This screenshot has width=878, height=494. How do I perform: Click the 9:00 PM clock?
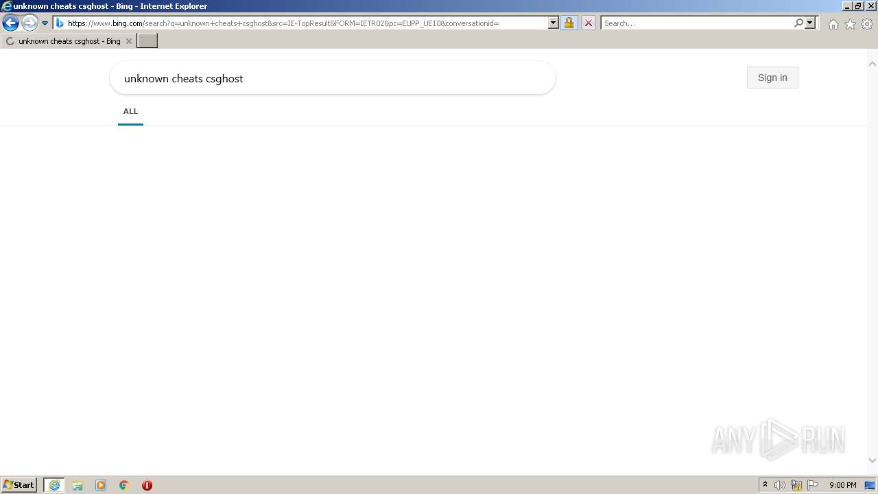[843, 485]
